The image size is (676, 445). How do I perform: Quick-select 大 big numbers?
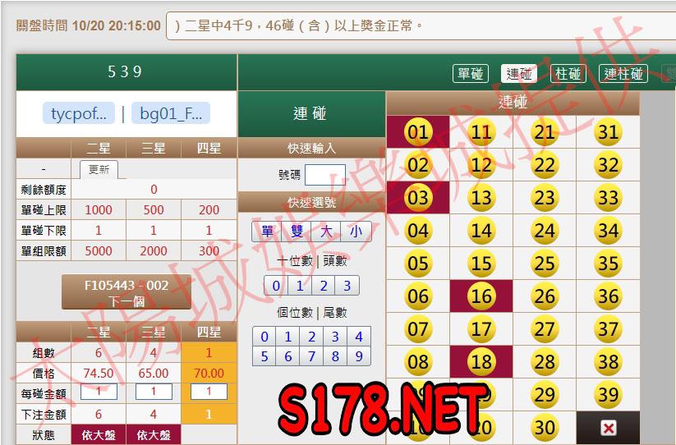(x=326, y=232)
